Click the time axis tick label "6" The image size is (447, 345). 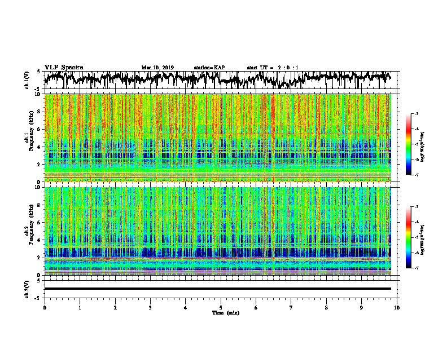point(256,307)
